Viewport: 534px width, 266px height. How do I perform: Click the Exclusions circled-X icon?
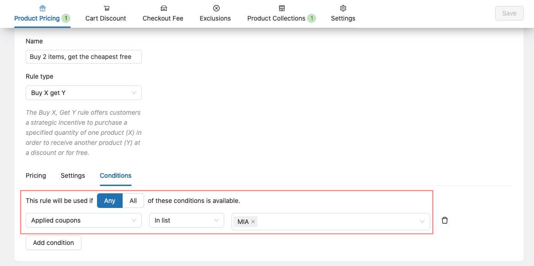pos(216,8)
